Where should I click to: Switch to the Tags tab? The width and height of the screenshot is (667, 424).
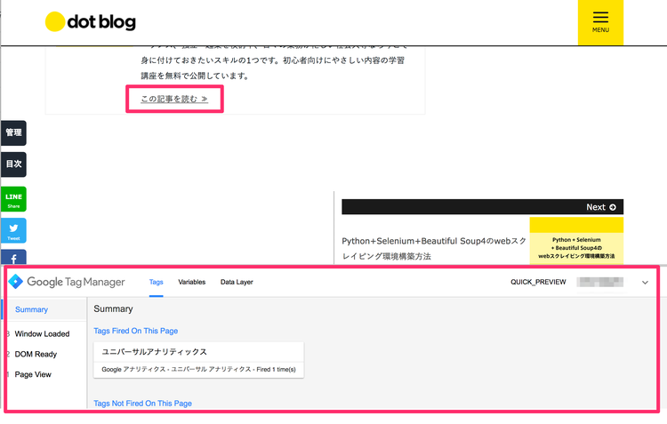point(157,282)
